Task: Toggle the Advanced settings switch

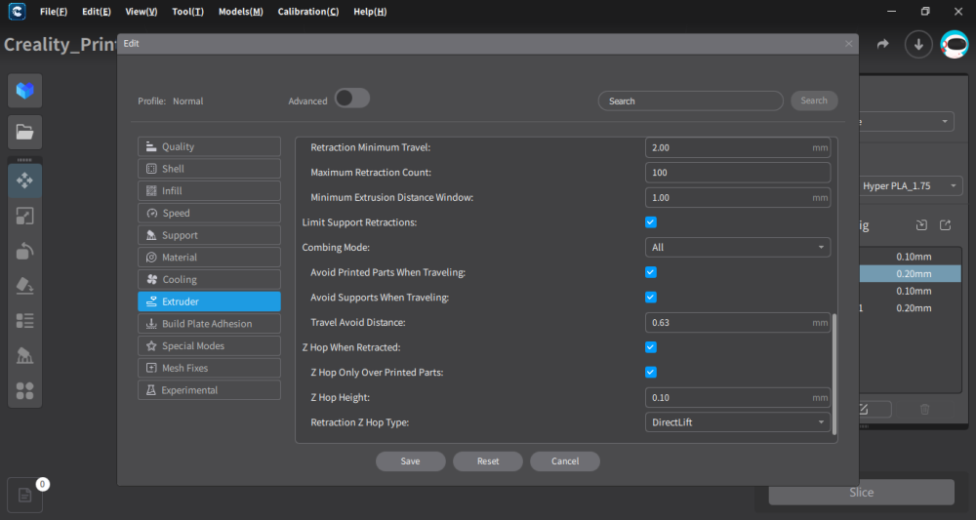Action: pyautogui.click(x=351, y=99)
